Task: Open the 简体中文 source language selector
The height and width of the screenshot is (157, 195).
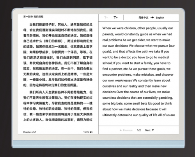Action: [144, 17]
